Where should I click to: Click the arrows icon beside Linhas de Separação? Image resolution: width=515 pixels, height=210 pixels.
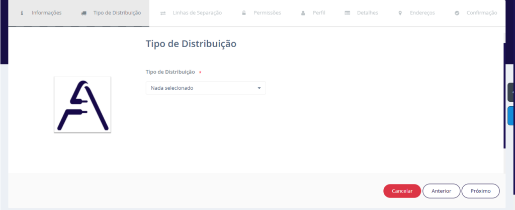[163, 13]
